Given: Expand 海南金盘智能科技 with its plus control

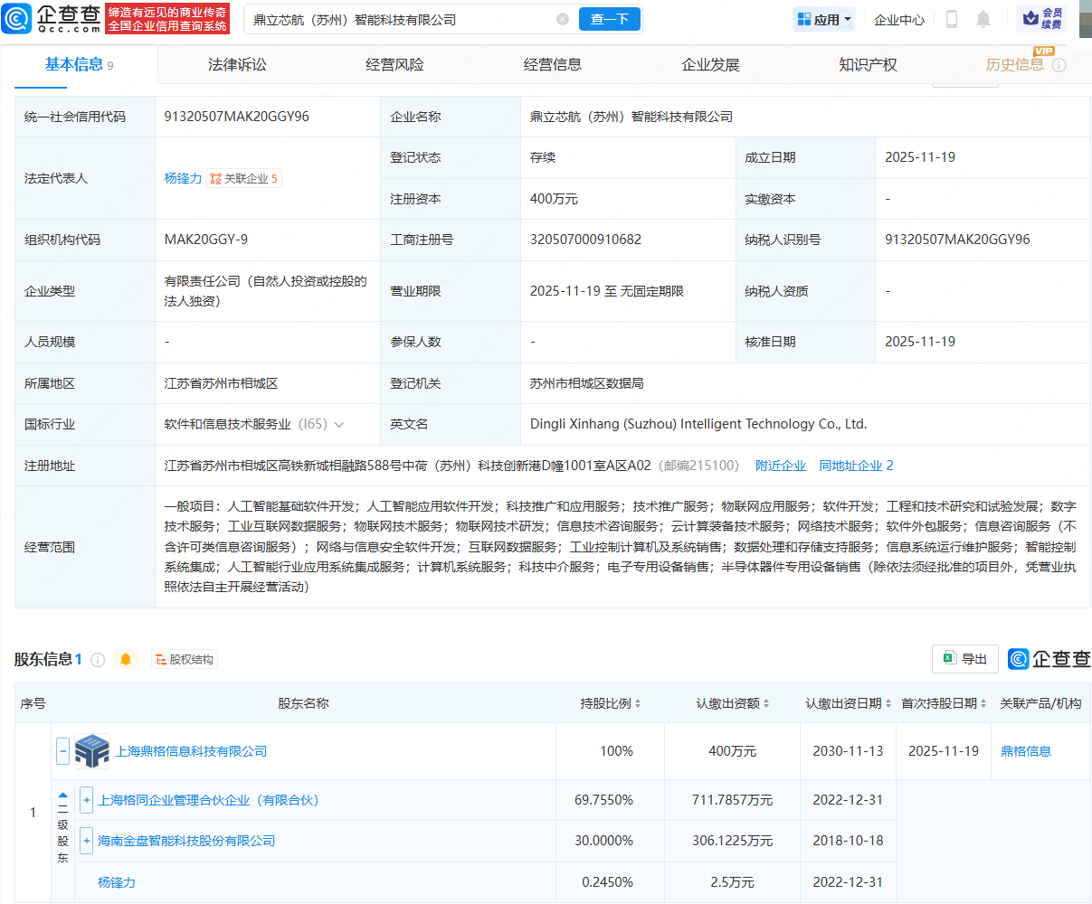Looking at the screenshot, I should pyautogui.click(x=86, y=840).
